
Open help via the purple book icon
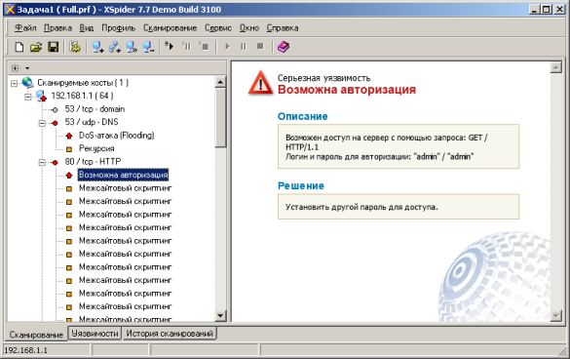(284, 47)
